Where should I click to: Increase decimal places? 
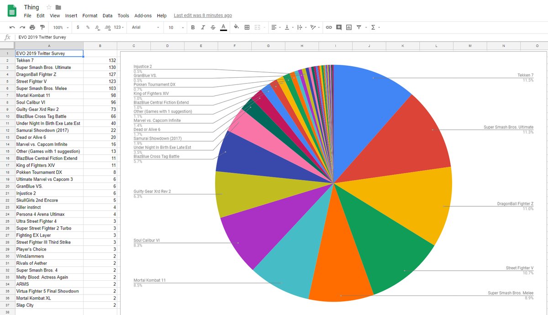(x=107, y=27)
